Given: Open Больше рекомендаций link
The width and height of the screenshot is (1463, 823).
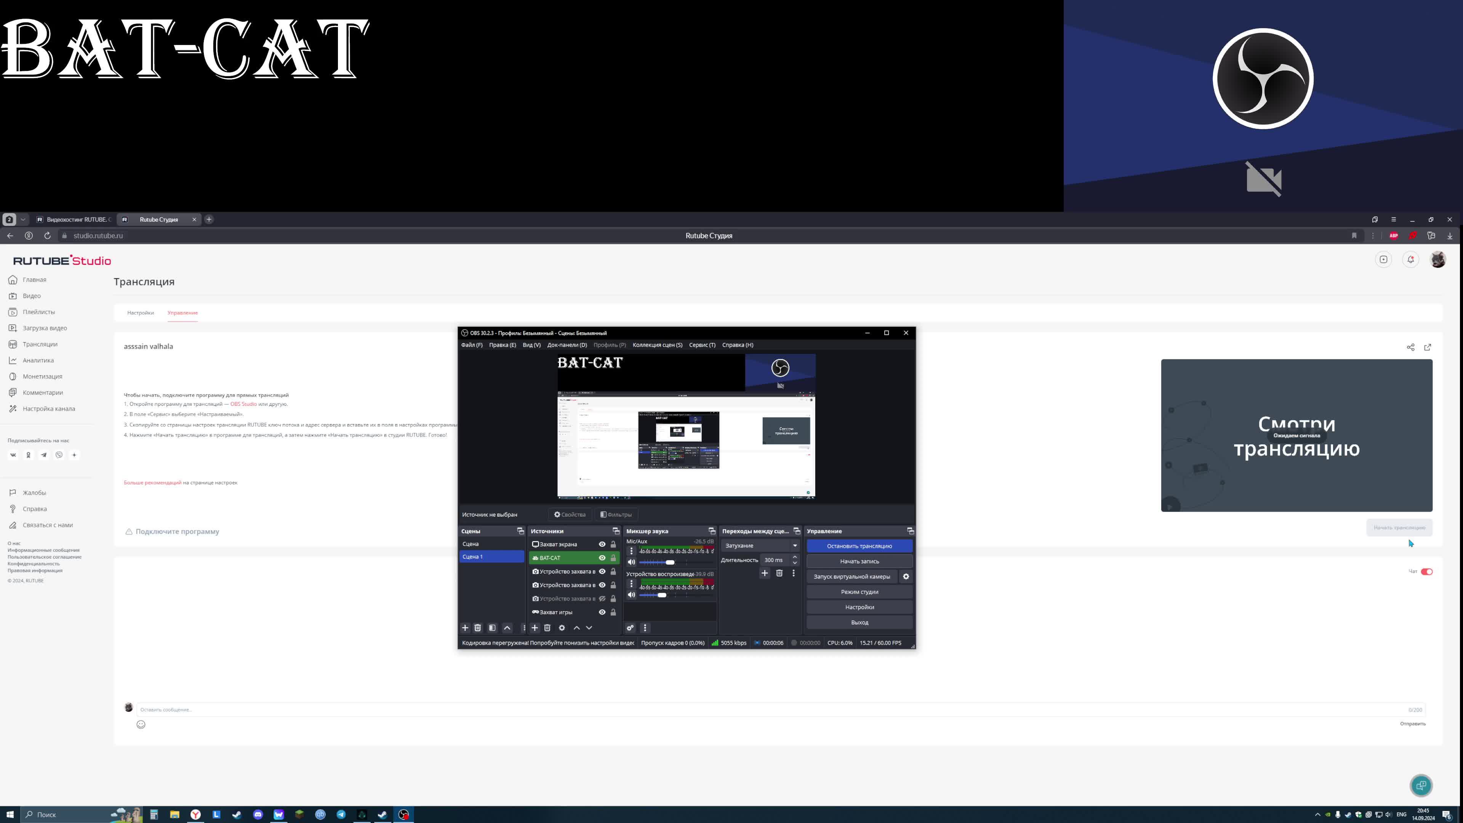Looking at the screenshot, I should click(152, 483).
